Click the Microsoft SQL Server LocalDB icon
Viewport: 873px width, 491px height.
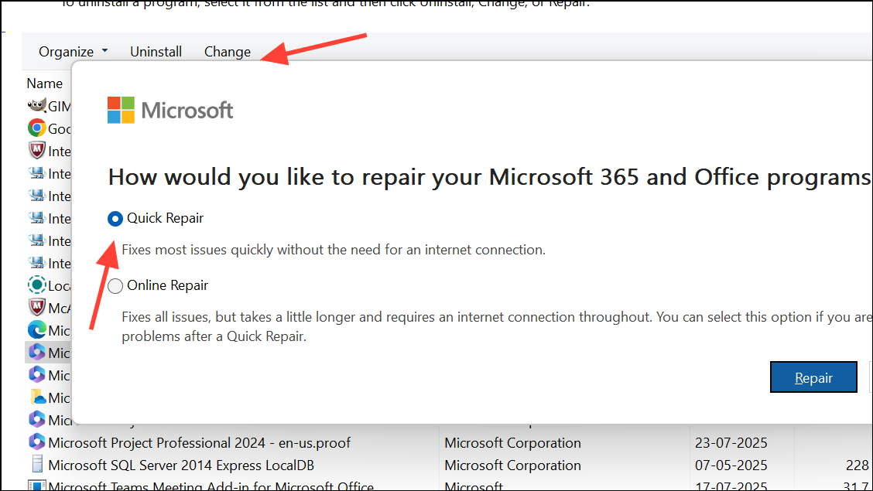coord(37,465)
